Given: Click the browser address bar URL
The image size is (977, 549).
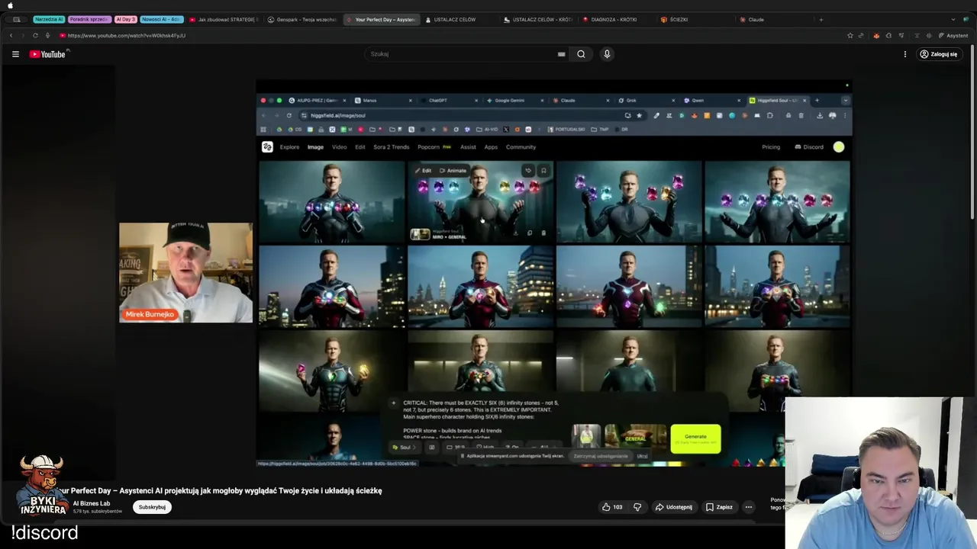Looking at the screenshot, I should tap(127, 36).
